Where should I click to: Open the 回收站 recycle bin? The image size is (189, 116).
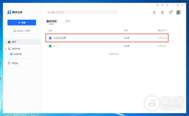[15, 63]
